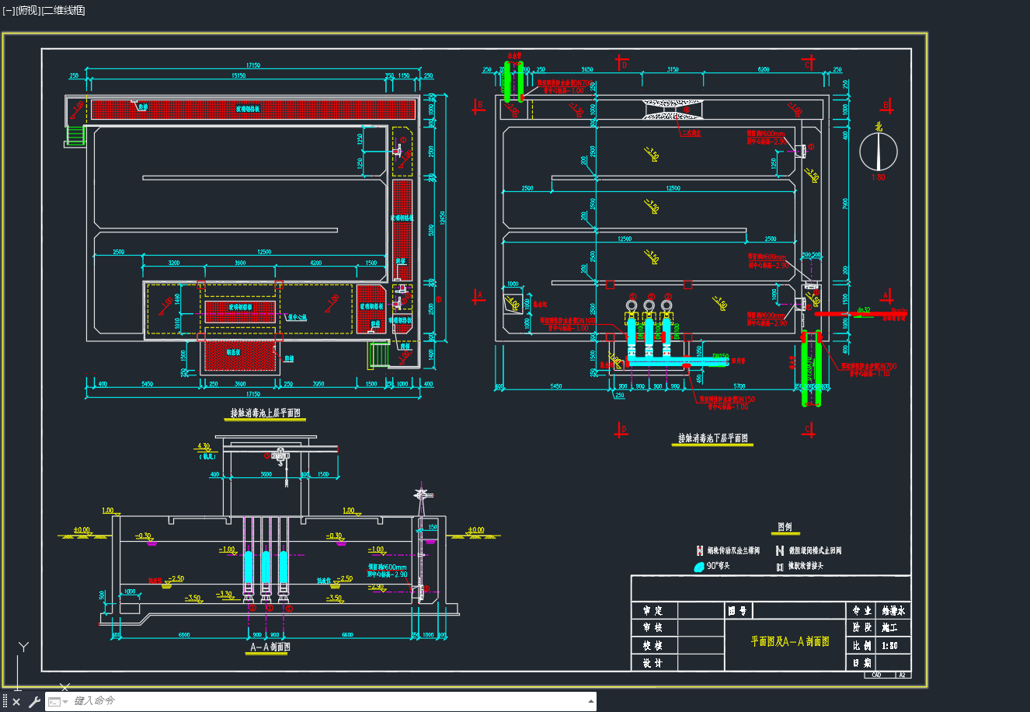
Task: Select the 审核 title block cell
Action: (x=653, y=628)
